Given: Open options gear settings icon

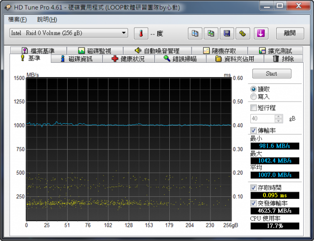Looking at the screenshot, I should (x=242, y=33).
